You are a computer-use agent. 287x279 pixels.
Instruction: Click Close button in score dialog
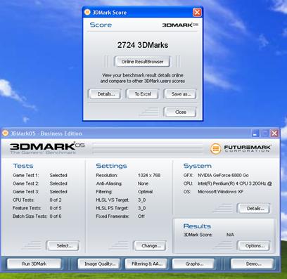coord(180,112)
